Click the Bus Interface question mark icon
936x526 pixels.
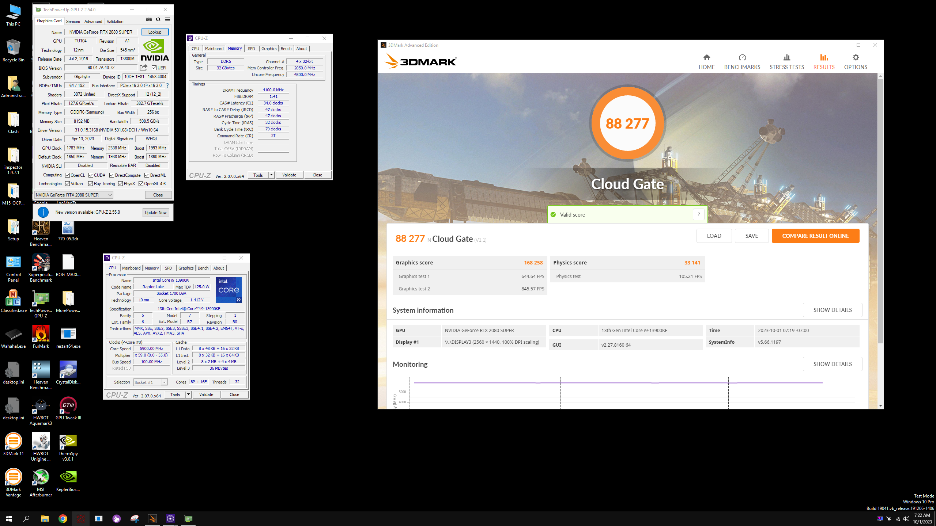pos(167,85)
